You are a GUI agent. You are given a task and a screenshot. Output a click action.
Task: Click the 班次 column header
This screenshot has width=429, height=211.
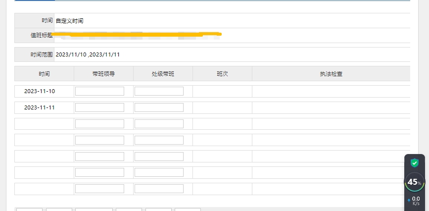click(222, 74)
